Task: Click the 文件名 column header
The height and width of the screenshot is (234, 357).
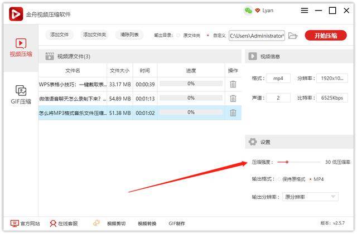Action: click(x=73, y=71)
